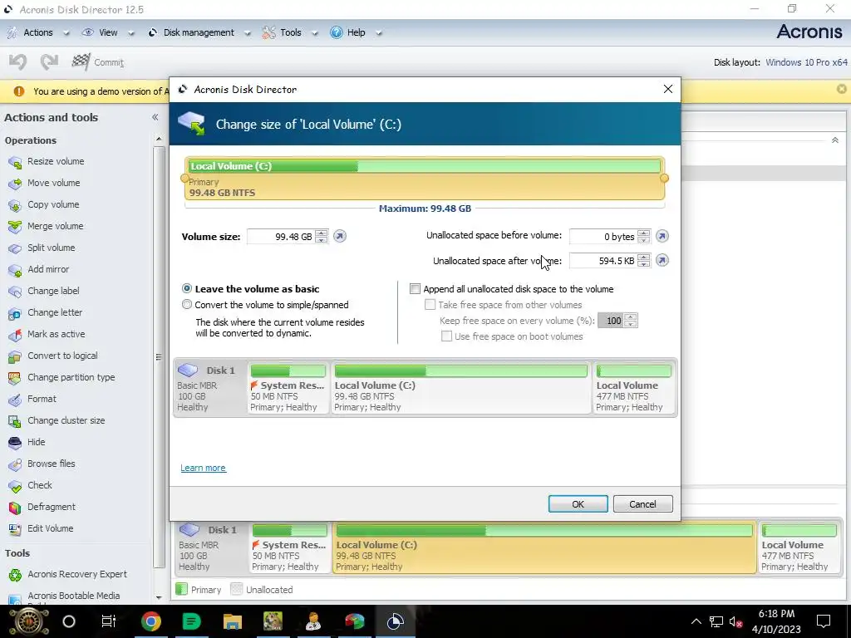Select System Reserved partition in dialog
Screen dimensions: 851x638
(x=288, y=389)
